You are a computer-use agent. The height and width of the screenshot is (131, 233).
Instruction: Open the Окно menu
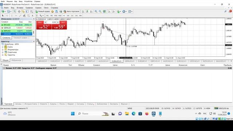tap(46, 8)
